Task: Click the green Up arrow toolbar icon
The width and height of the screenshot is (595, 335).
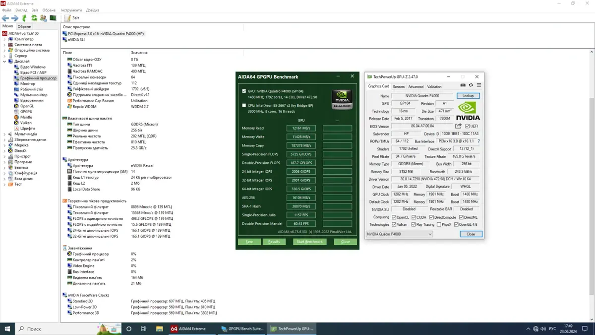Action: (24, 18)
